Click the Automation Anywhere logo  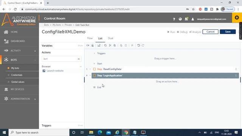pyautogui.click(x=19, y=20)
